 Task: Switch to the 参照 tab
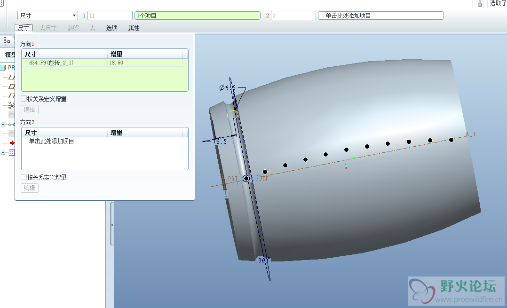click(x=73, y=28)
